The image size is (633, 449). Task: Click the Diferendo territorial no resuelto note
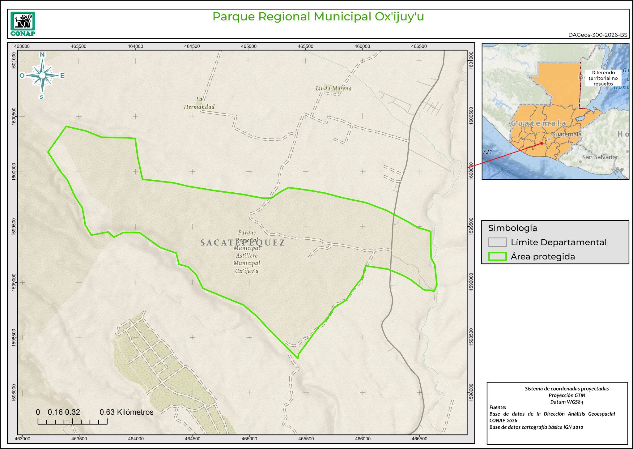coord(603,78)
